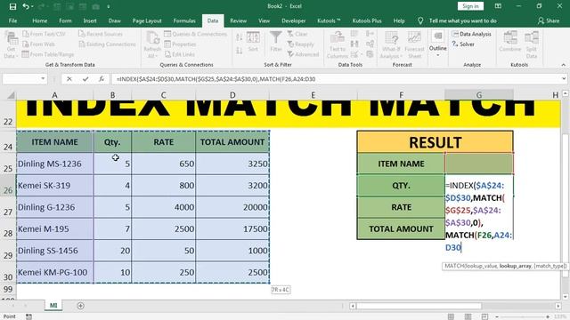Screen dimensions: 570x320
Task: Click the Select All corner triangle
Action: (11, 95)
